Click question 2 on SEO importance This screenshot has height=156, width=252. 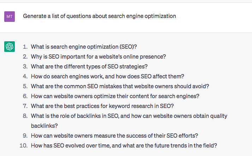[98, 57]
